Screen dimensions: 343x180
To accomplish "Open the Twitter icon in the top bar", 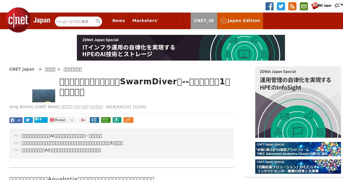I will (x=281, y=6).
